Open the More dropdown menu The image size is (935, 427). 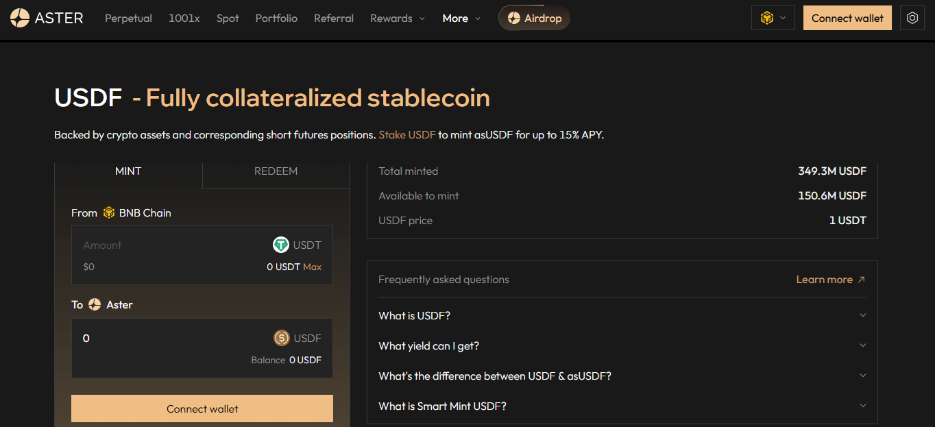(461, 19)
